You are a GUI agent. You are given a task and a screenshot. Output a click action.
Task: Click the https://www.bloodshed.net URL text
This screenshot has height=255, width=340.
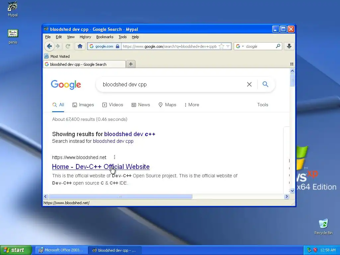pos(79,157)
